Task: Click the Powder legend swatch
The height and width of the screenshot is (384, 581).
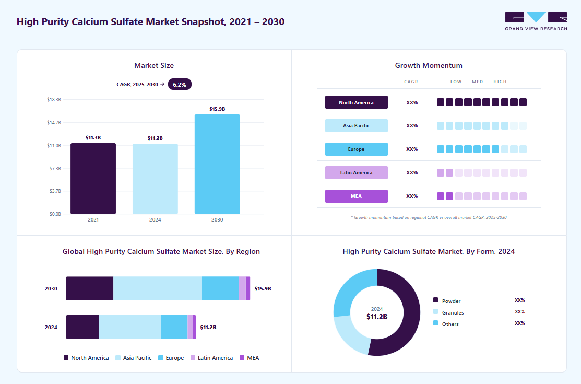Action: coord(435,300)
